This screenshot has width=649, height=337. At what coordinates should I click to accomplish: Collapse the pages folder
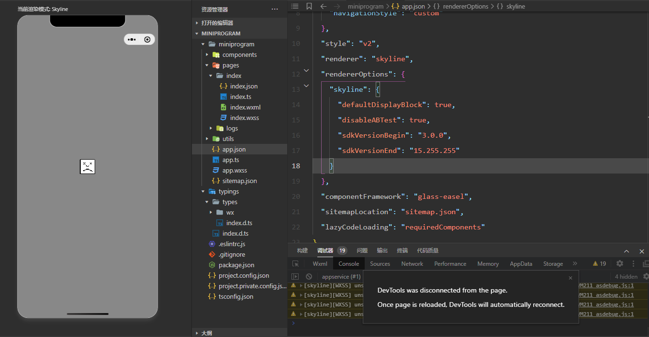239,65
